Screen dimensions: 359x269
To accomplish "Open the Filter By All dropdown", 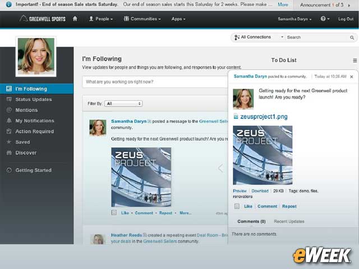I will click(123, 104).
